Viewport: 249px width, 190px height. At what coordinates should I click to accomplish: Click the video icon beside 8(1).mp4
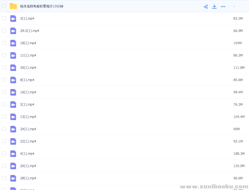click(x=13, y=80)
